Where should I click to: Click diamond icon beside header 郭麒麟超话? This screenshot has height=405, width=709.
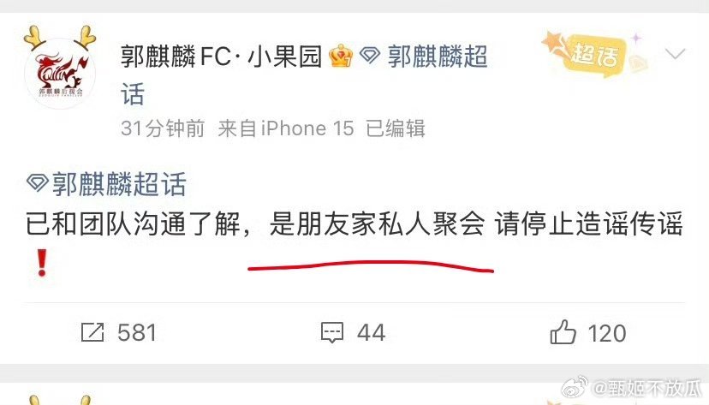click(x=369, y=56)
